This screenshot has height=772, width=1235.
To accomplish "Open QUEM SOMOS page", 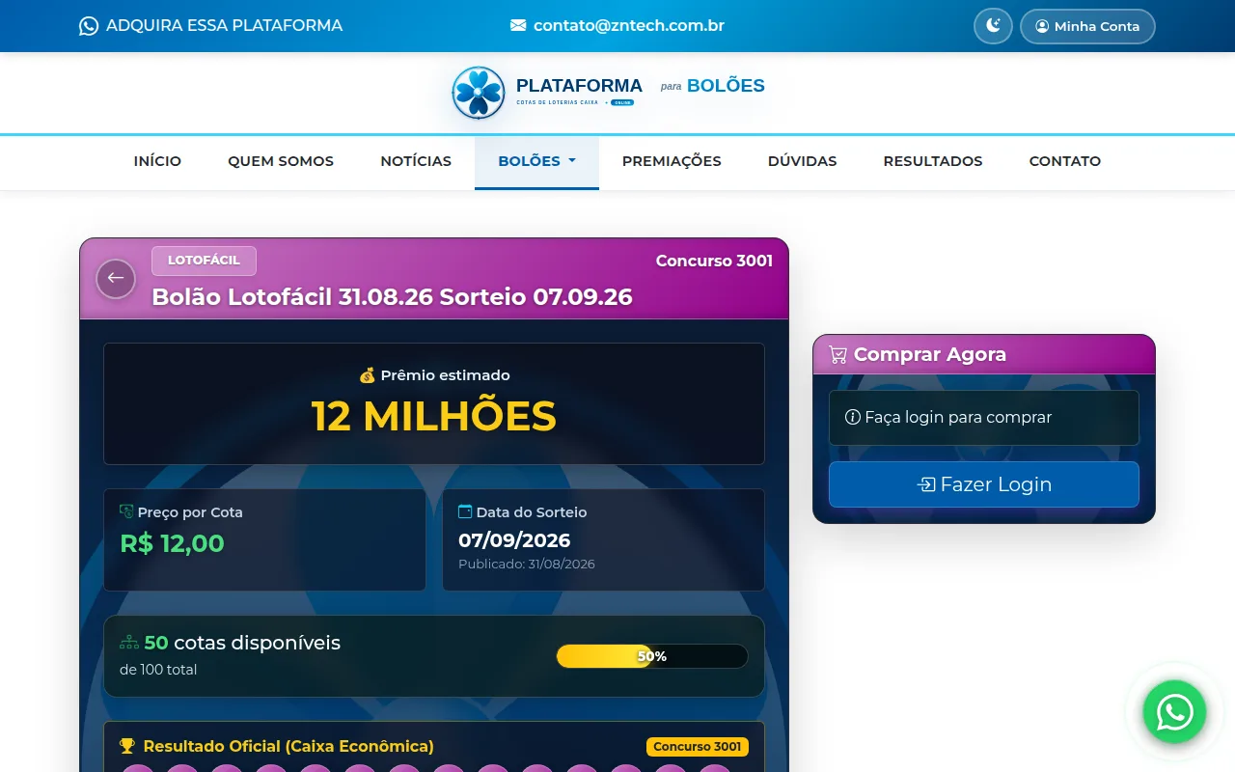I will point(281,161).
